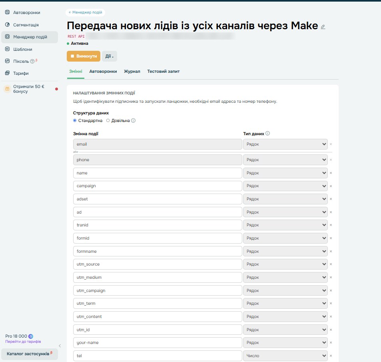Click the adset variable input field
This screenshot has width=381, height=362.
pos(158,199)
